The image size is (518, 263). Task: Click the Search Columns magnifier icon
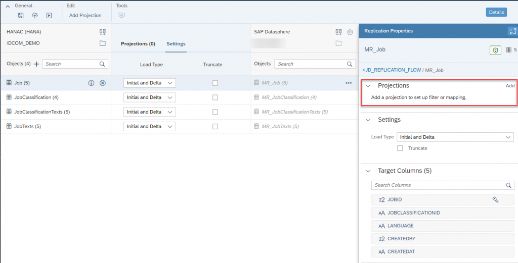click(508, 185)
